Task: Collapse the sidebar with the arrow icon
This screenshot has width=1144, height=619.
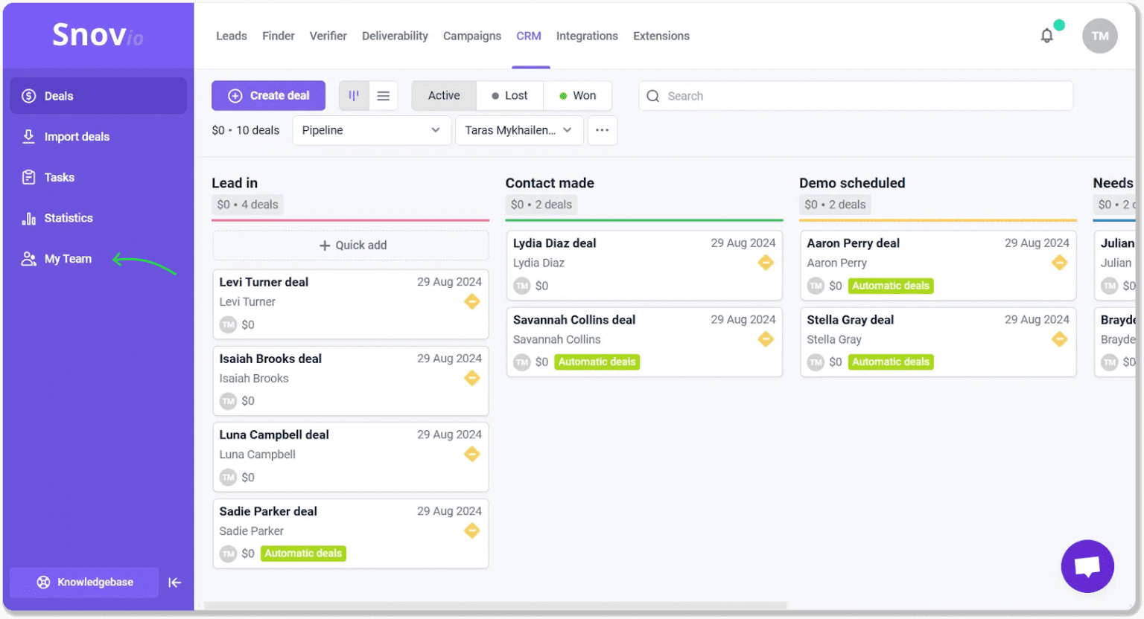Action: (x=175, y=583)
